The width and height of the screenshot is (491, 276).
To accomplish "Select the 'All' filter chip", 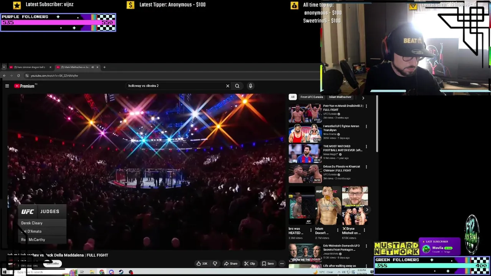I will coord(293,97).
